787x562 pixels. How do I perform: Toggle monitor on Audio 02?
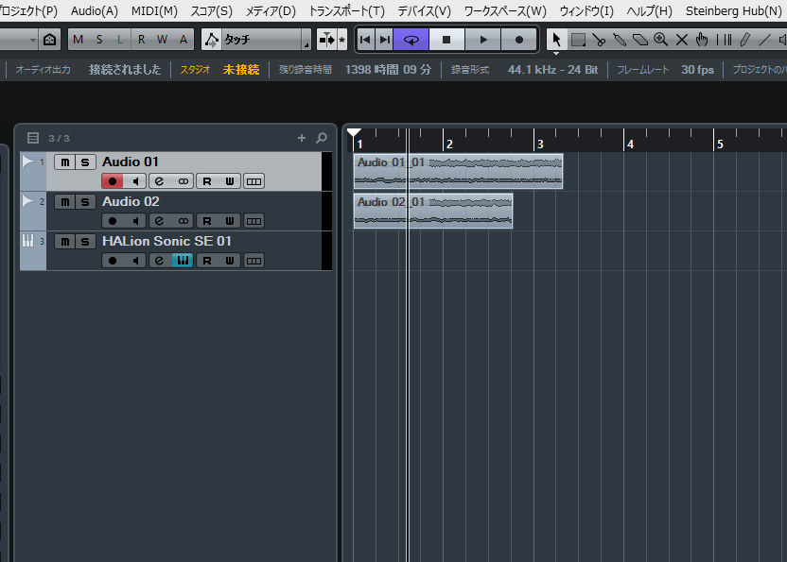coord(135,221)
